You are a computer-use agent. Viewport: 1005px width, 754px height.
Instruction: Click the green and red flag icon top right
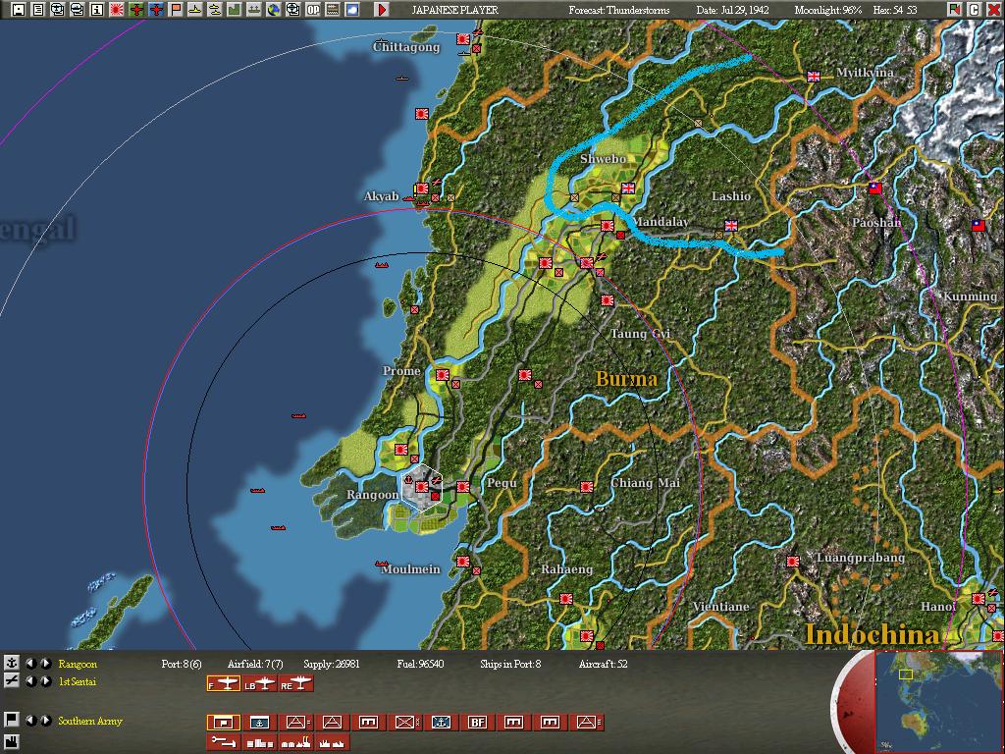pos(954,10)
